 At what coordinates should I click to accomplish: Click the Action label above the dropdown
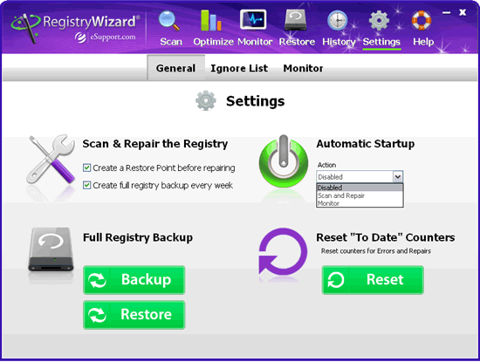[x=326, y=165]
